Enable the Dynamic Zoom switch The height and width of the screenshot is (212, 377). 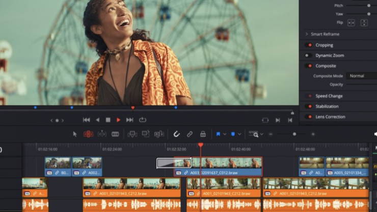coord(308,55)
